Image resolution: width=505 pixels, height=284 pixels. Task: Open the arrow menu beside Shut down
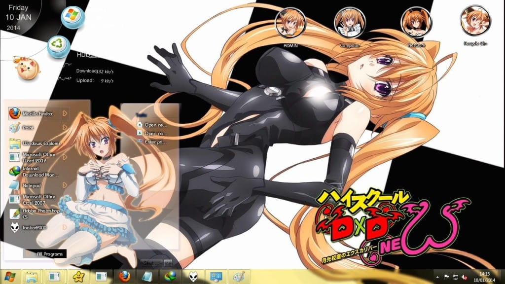168,263
